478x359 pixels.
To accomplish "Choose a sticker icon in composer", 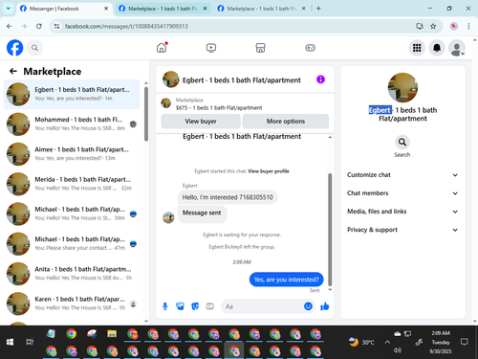I will (x=195, y=306).
